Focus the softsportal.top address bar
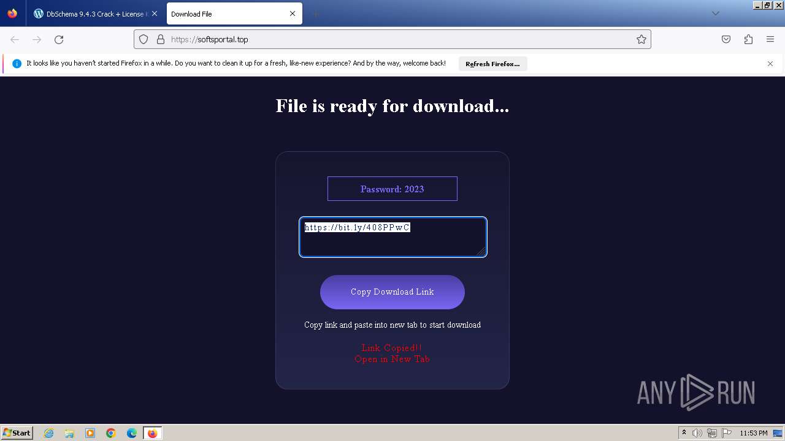The image size is (785, 441). 392,39
